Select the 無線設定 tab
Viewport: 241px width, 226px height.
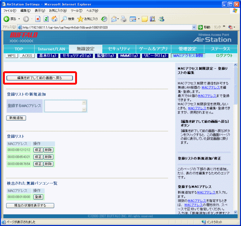pos(86,49)
